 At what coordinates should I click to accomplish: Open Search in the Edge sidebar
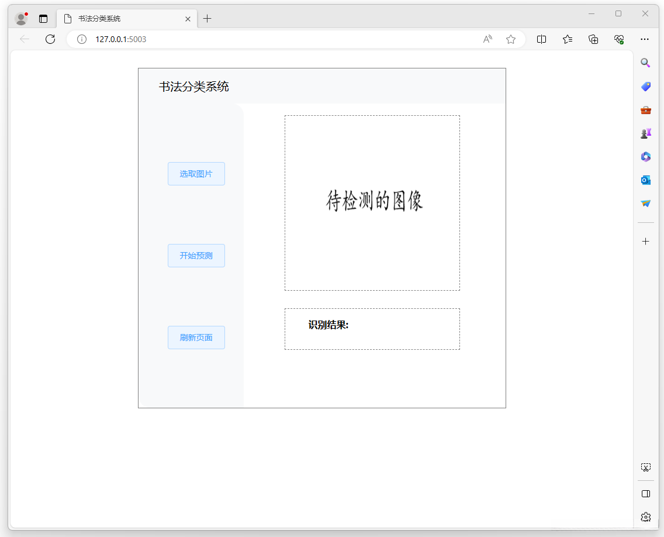click(x=645, y=63)
